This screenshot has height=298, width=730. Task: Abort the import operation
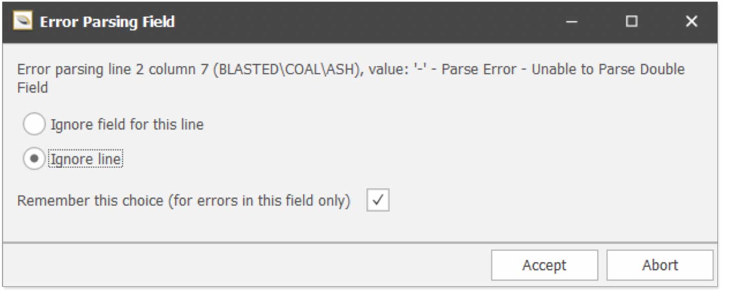point(660,265)
